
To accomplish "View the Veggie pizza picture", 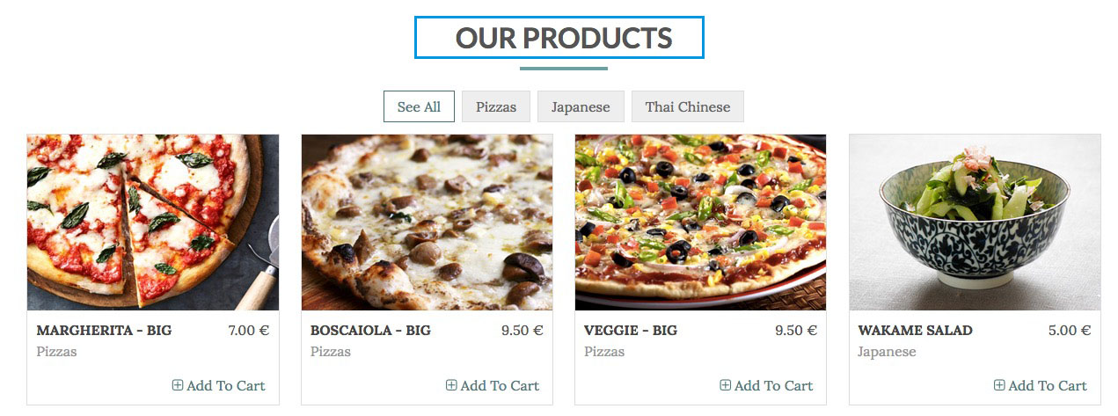I will tap(701, 223).
